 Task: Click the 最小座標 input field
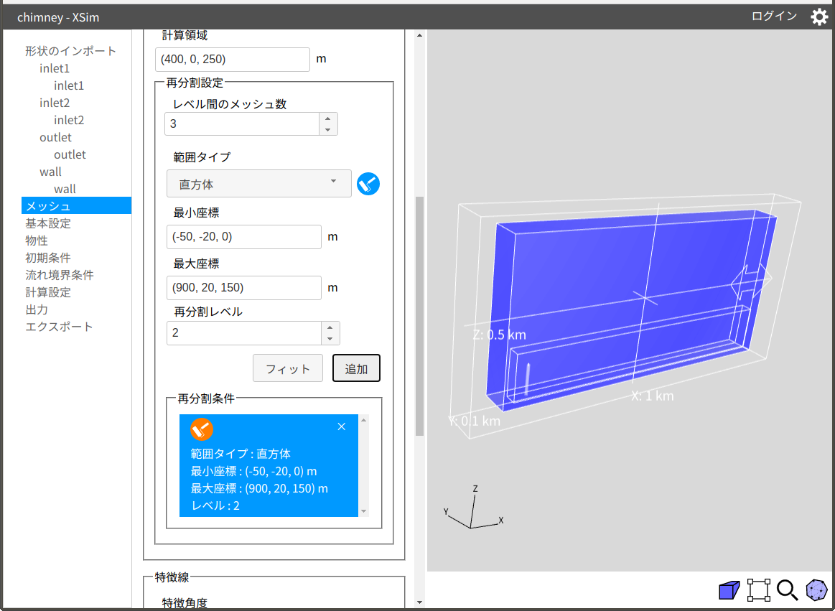[244, 236]
